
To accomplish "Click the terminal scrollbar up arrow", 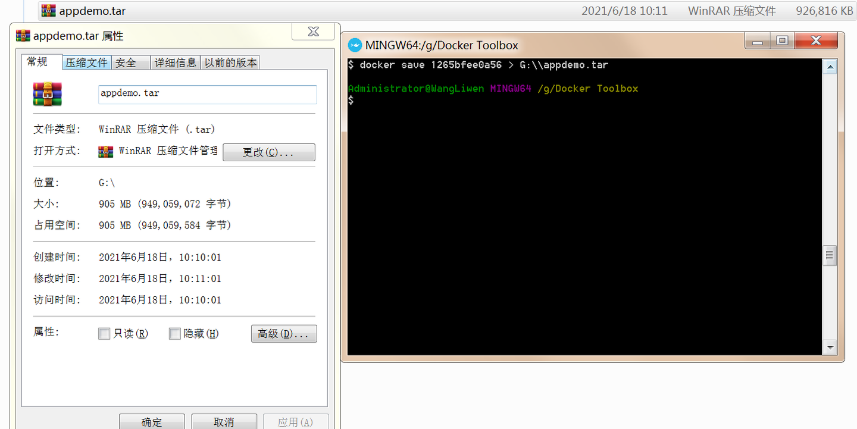I will point(830,67).
